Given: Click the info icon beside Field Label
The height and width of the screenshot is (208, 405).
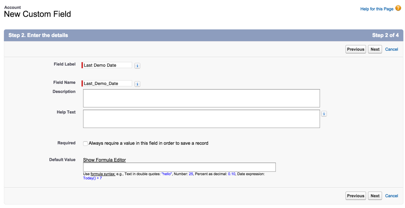Looking at the screenshot, I should [138, 66].
